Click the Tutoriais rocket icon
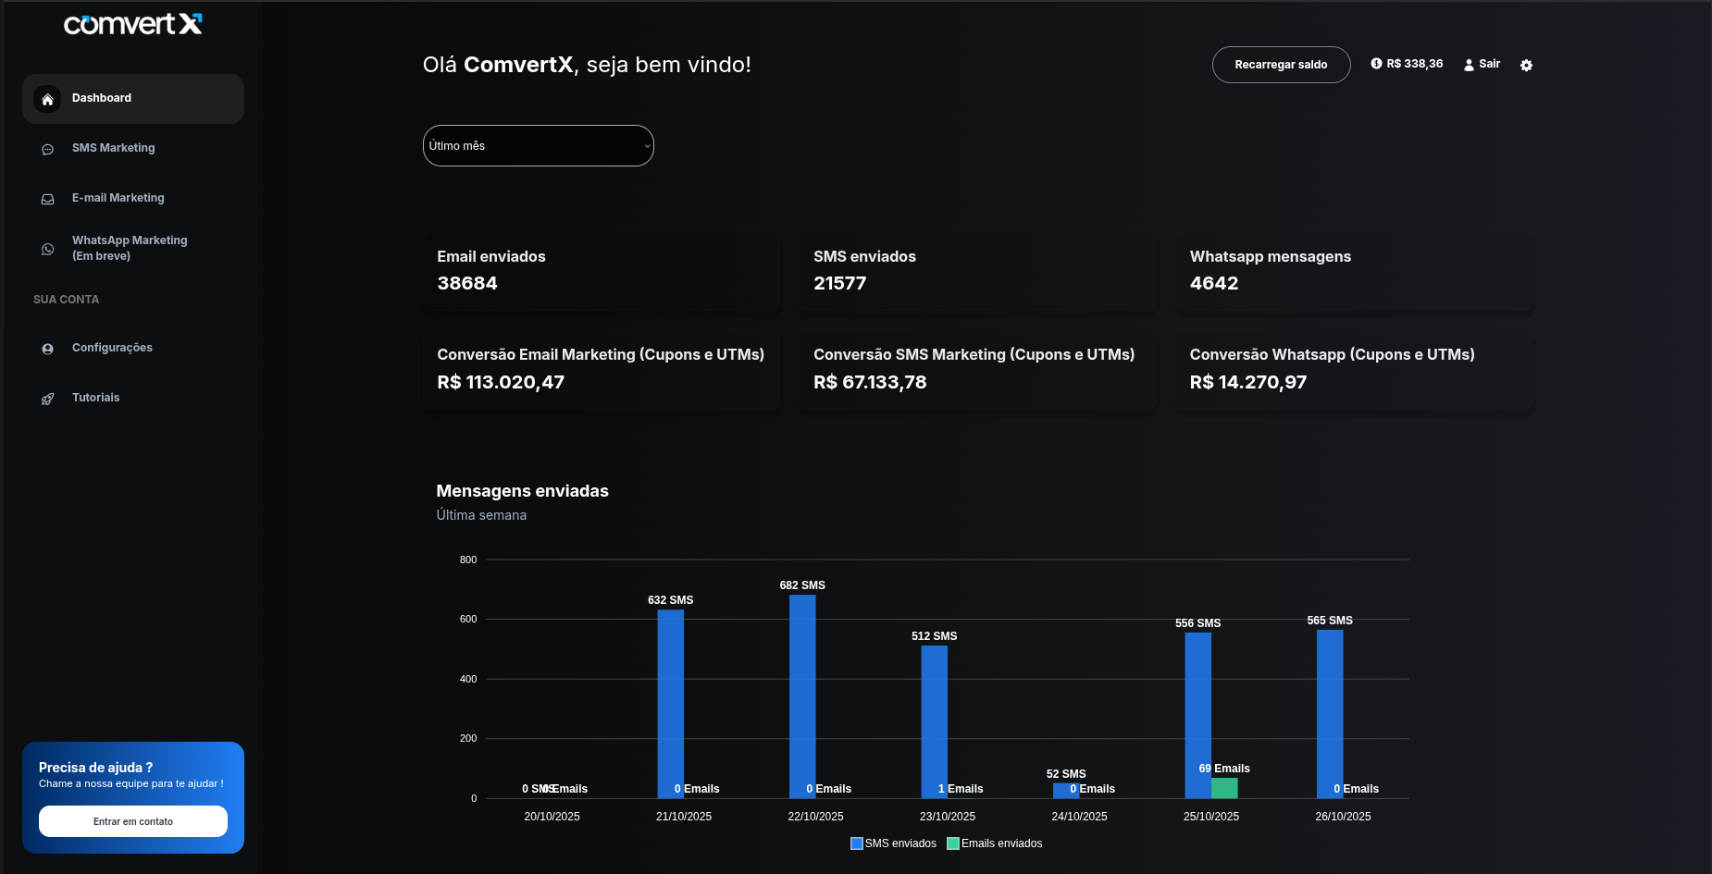This screenshot has width=1712, height=874. pos(47,399)
